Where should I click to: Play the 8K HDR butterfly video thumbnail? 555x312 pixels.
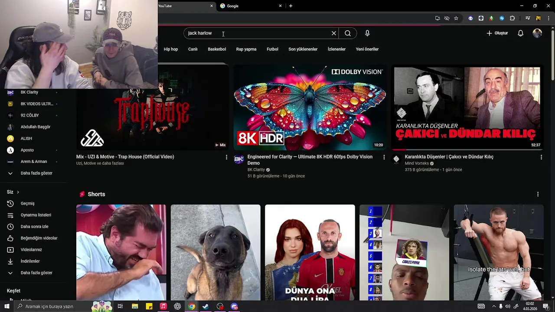[x=310, y=107]
